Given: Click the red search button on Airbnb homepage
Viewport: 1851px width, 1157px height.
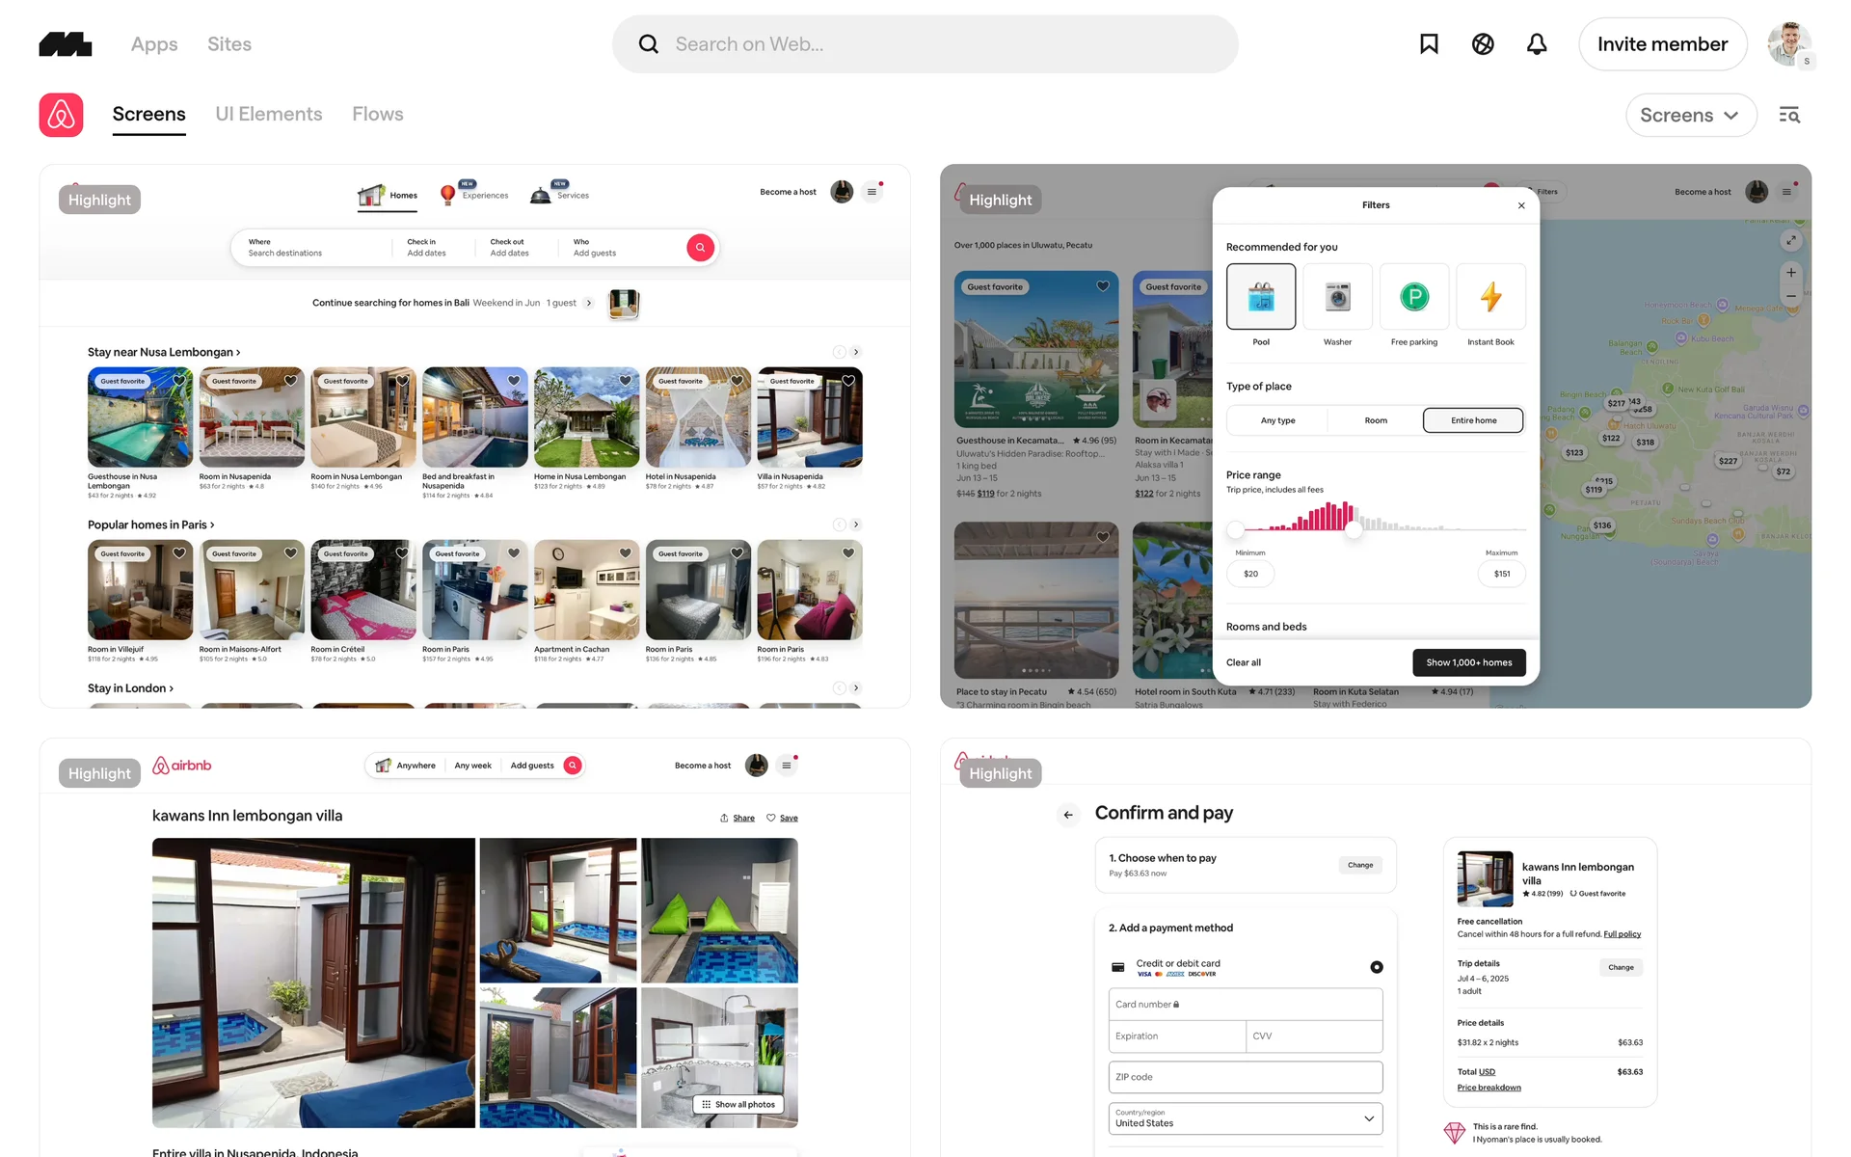Looking at the screenshot, I should 700,248.
